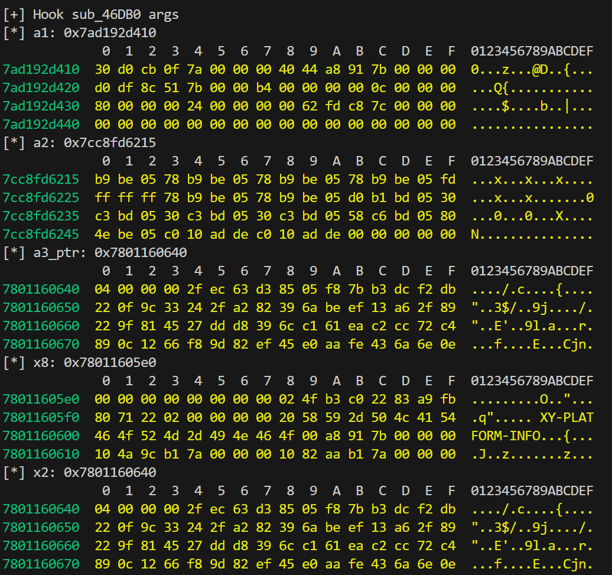Select green row address 7ad192d430

[41, 106]
